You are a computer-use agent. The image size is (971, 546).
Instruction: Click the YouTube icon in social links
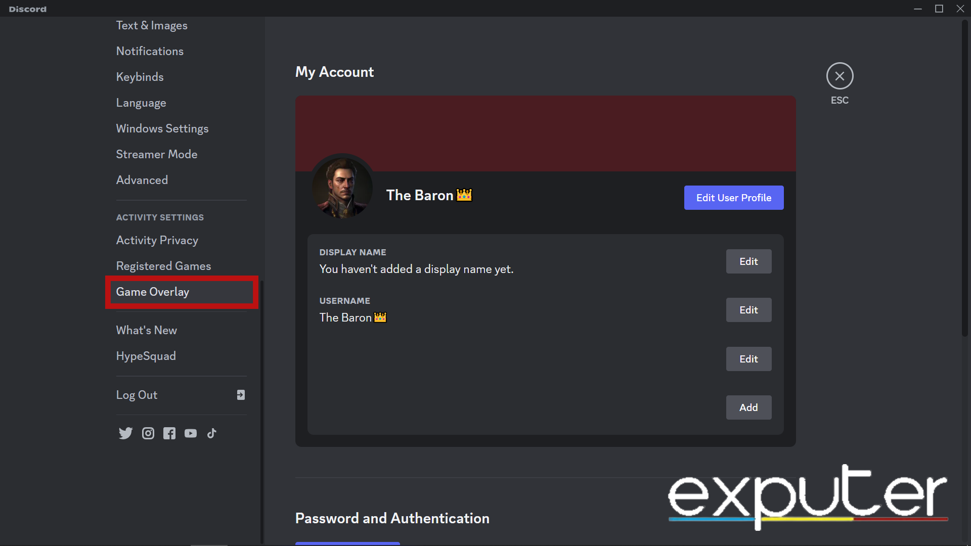pos(190,433)
